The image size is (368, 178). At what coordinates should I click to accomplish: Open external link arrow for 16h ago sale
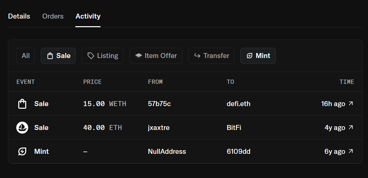click(351, 104)
